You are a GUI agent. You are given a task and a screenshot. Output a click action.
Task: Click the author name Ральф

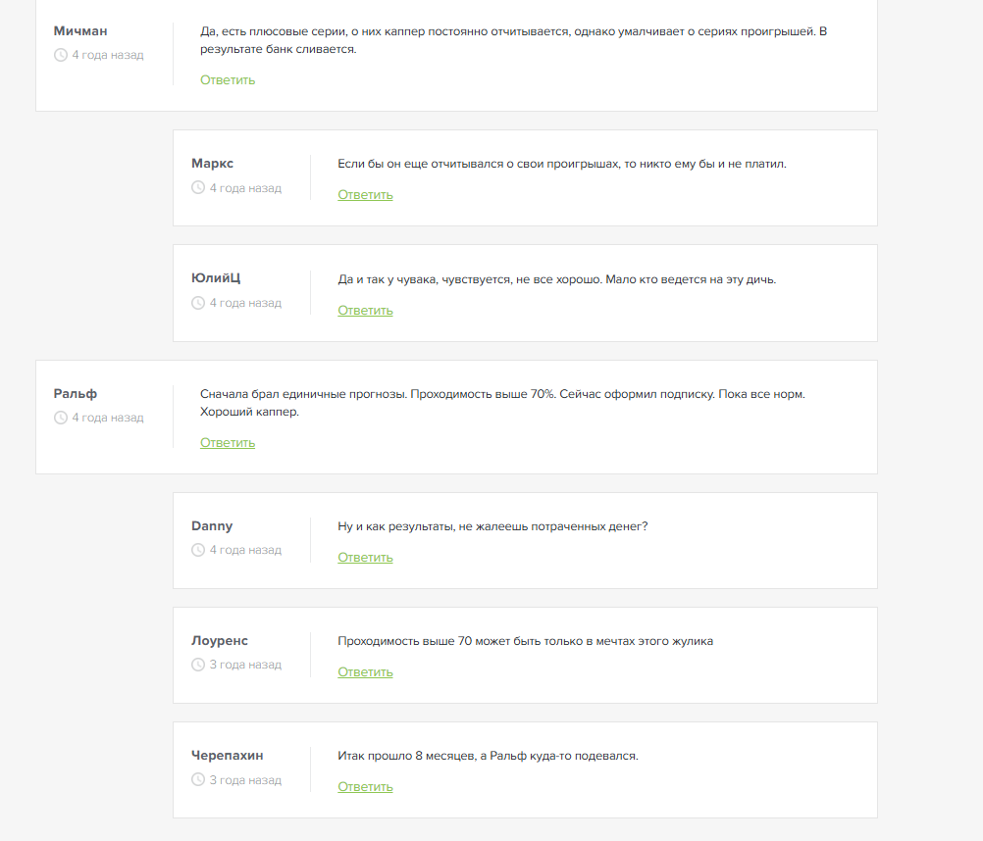pyautogui.click(x=76, y=394)
